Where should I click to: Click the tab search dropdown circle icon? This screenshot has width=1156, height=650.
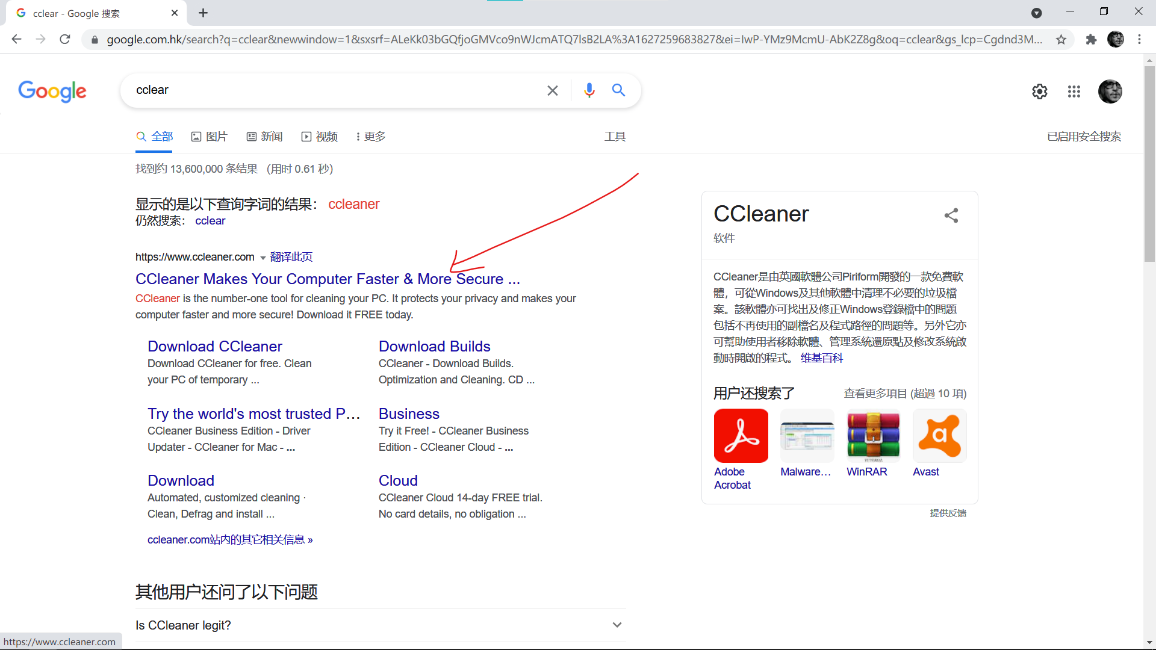(1036, 13)
